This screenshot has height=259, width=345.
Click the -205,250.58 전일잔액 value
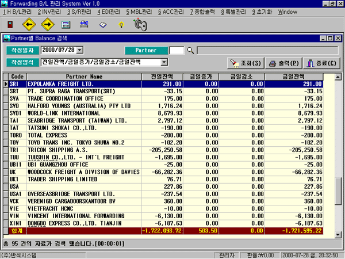166,150
